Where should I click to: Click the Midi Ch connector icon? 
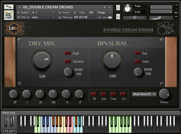click(18, 17)
